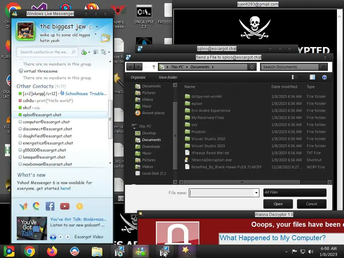Click the blue Help icon in file dialog

pyautogui.click(x=325, y=77)
